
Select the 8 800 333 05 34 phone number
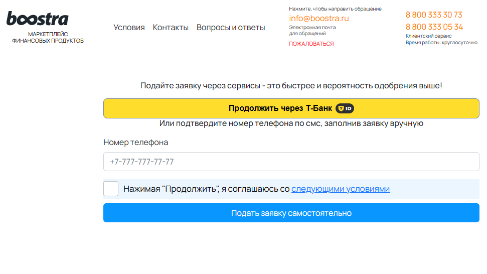click(x=434, y=27)
